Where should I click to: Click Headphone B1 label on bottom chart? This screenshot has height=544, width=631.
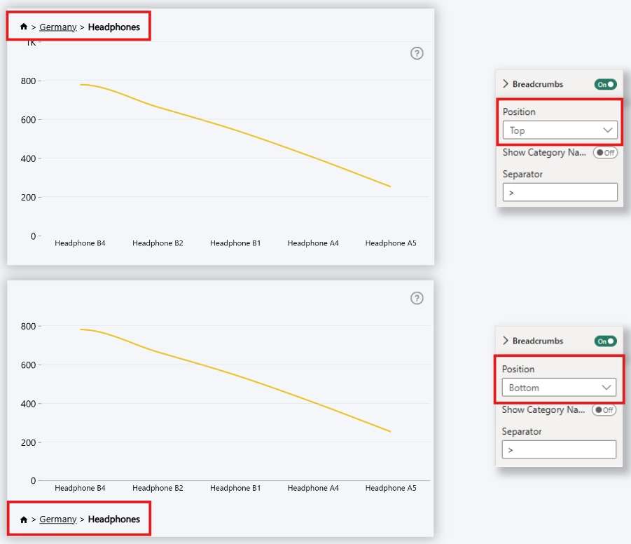click(x=235, y=488)
